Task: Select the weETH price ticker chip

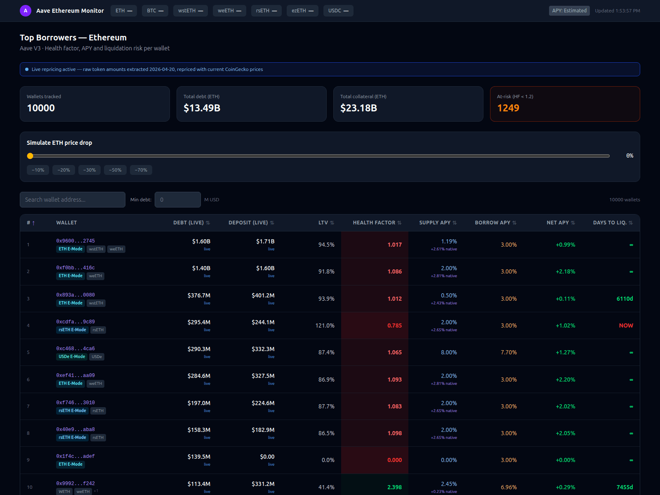Action: 229,11
